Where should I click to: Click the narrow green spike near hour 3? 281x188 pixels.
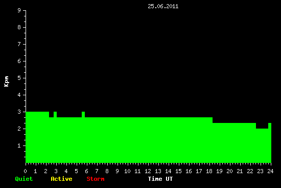coord(55,114)
